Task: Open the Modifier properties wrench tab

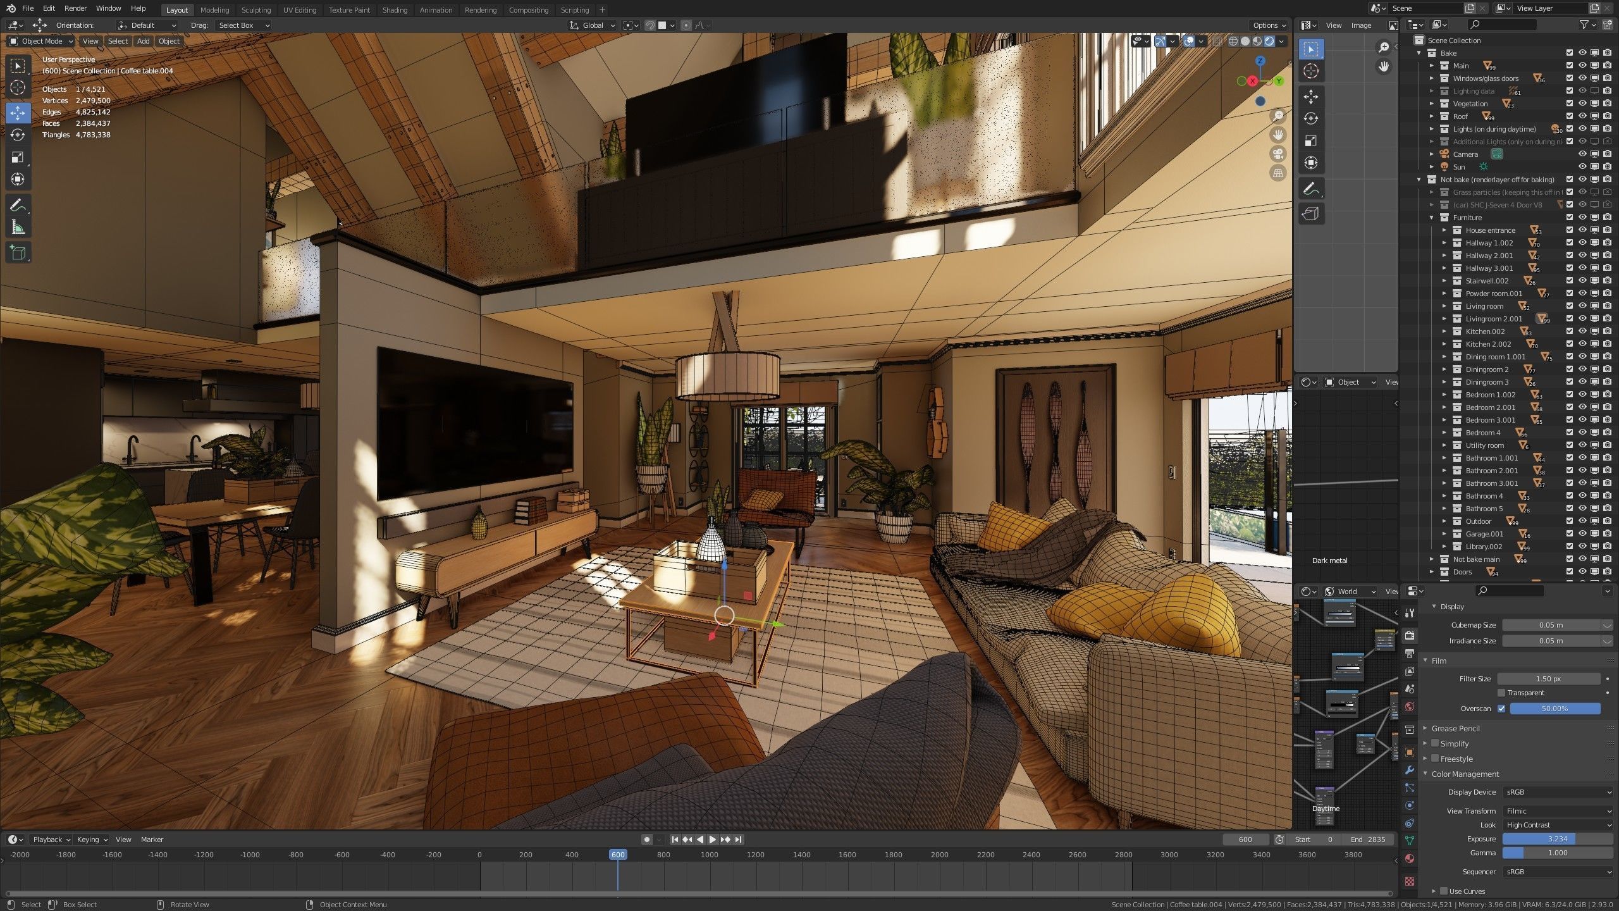Action: click(x=1410, y=770)
